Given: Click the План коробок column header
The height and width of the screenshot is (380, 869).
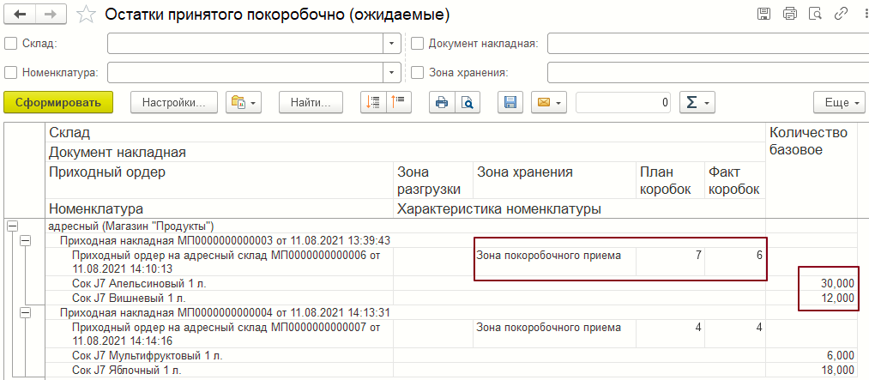Looking at the screenshot, I should (x=670, y=181).
